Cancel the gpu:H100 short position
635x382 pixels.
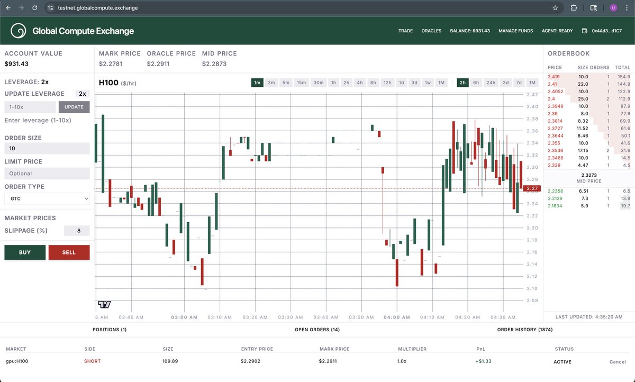(x=618, y=362)
